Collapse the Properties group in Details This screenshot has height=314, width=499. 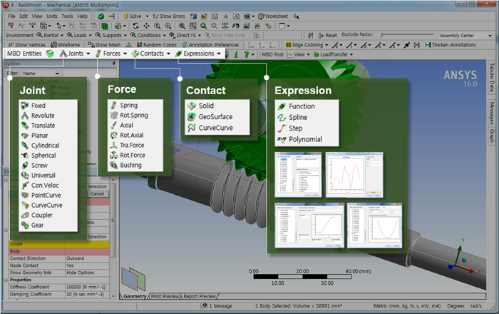[x=6, y=280]
